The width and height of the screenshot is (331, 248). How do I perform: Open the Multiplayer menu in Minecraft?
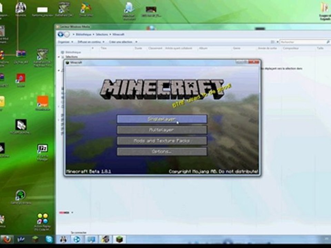162,130
